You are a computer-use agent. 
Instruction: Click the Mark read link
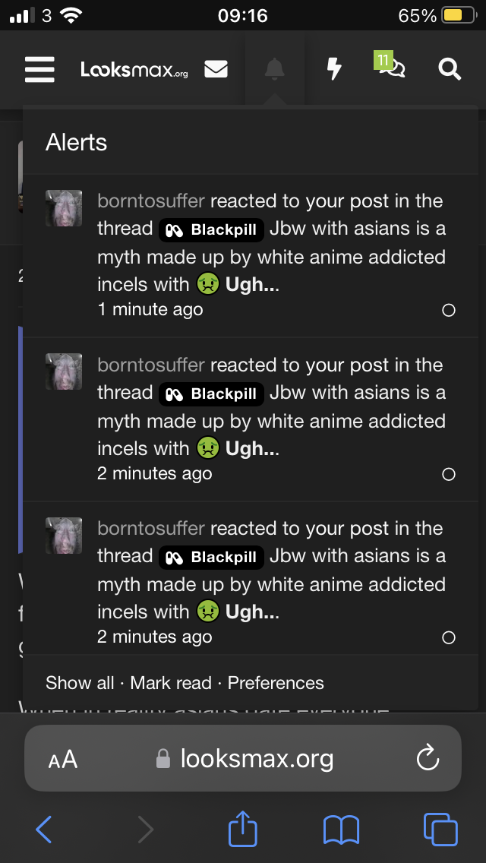coord(171,683)
